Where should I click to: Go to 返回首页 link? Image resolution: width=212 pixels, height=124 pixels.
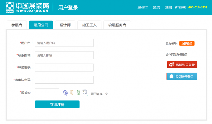point(143,7)
